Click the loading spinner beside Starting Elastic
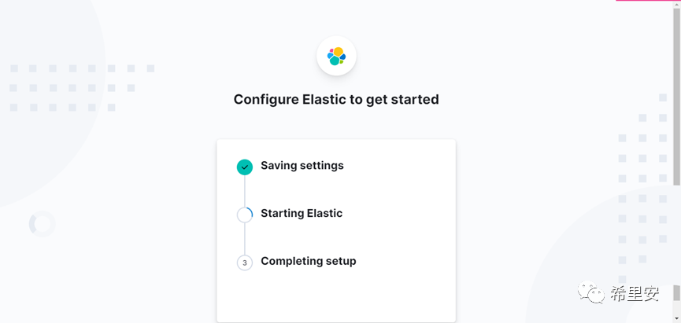Viewport: 681px width, 323px height. 245,215
